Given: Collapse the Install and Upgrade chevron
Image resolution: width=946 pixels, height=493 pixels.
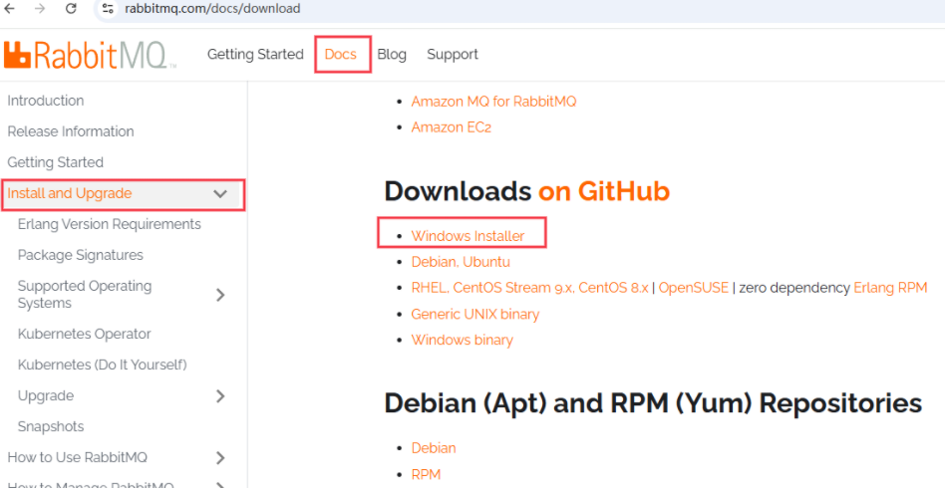Looking at the screenshot, I should 220,194.
